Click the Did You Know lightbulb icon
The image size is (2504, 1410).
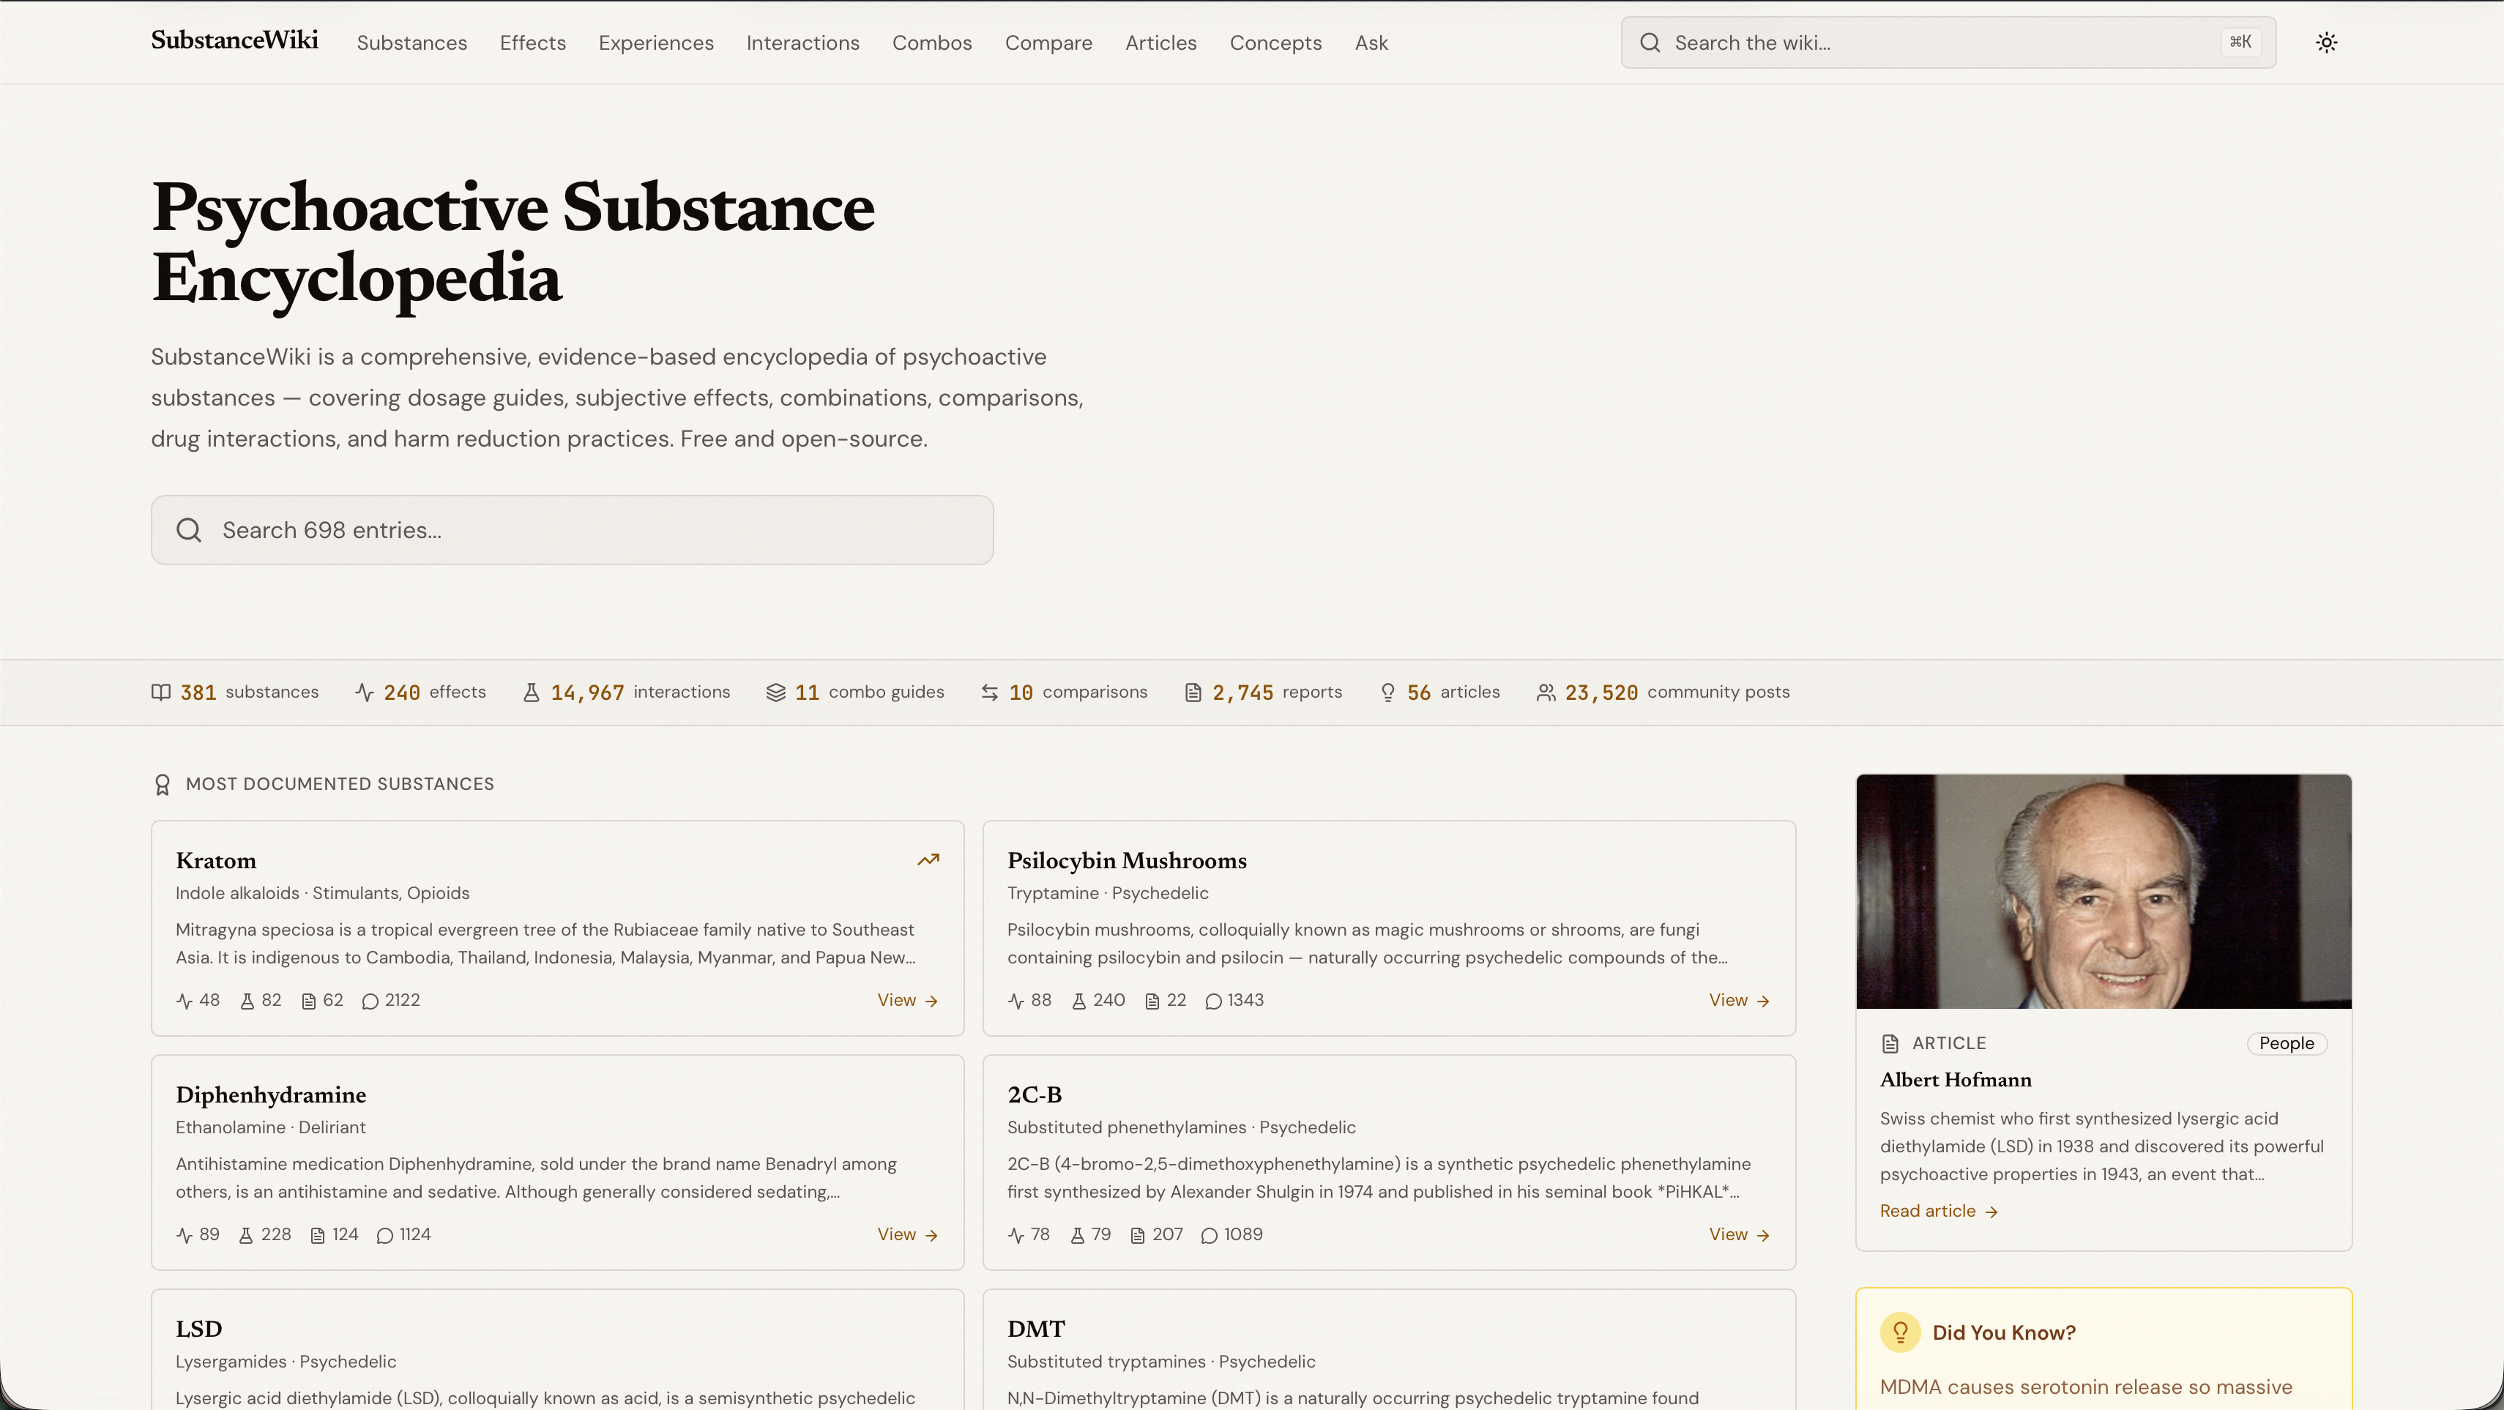pyautogui.click(x=1901, y=1332)
